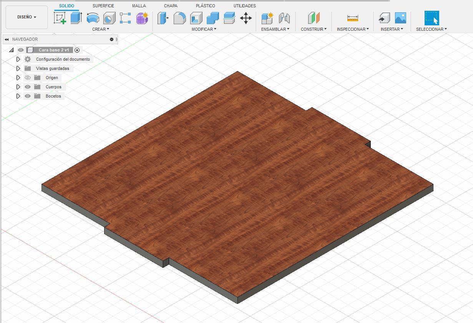Open the INSPECCIONAR dropdown menu
The image size is (473, 323).
(x=353, y=29)
